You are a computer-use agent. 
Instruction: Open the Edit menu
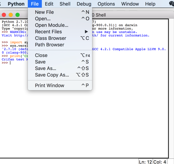tap(49, 4)
